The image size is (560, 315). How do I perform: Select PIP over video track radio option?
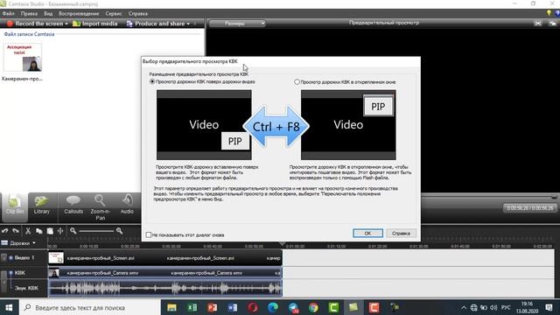coord(152,81)
